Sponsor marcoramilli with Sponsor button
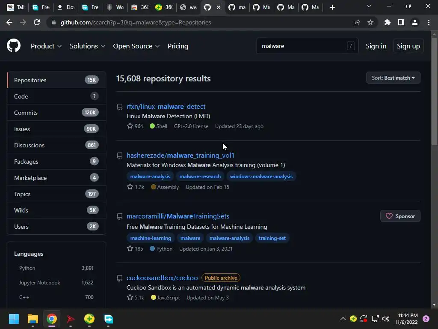The width and height of the screenshot is (438, 329). [x=400, y=216]
